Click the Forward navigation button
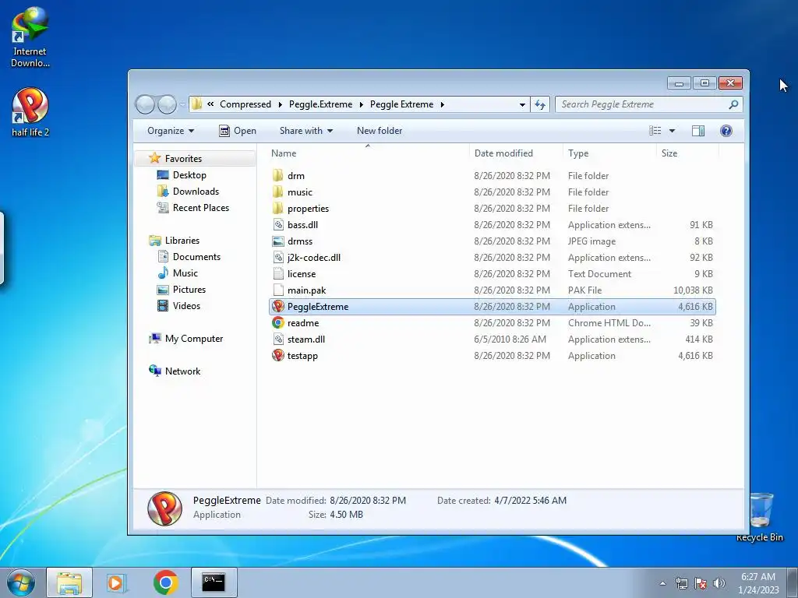Viewport: 798px width, 598px height. [x=167, y=104]
